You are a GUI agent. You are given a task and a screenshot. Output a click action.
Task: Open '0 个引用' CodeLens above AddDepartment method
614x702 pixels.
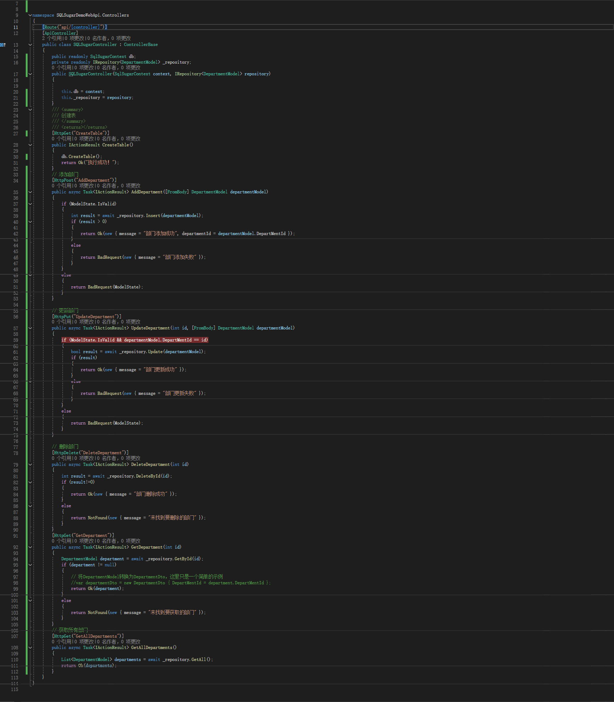pyautogui.click(x=61, y=186)
